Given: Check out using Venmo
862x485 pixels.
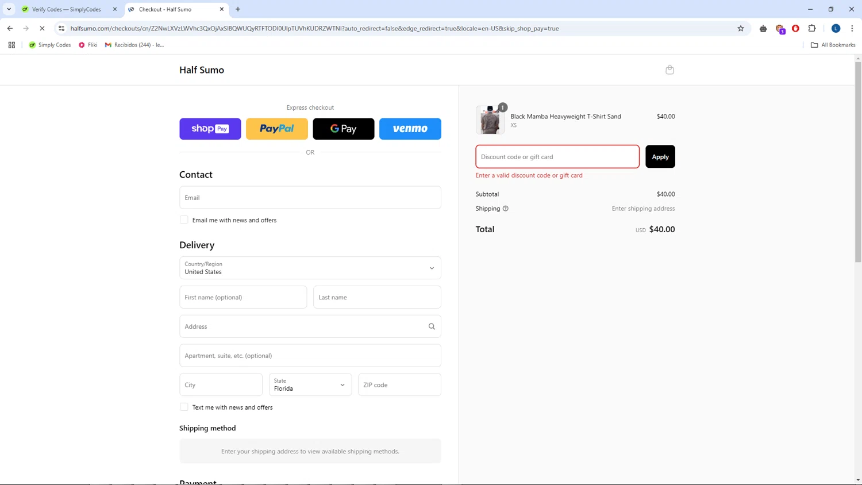Looking at the screenshot, I should tap(410, 129).
